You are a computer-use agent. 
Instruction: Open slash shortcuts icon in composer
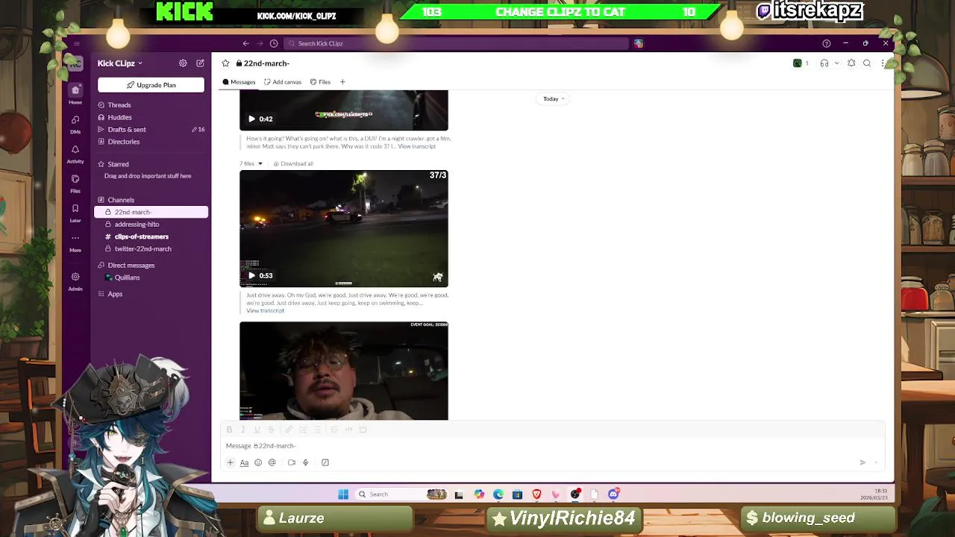[325, 462]
